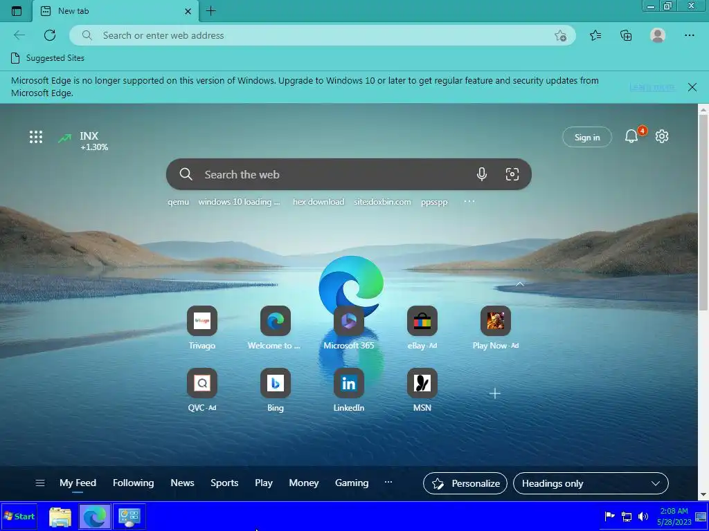Screen dimensions: 709x531
Task: Open the INX stock ticker widget
Action: pos(83,140)
